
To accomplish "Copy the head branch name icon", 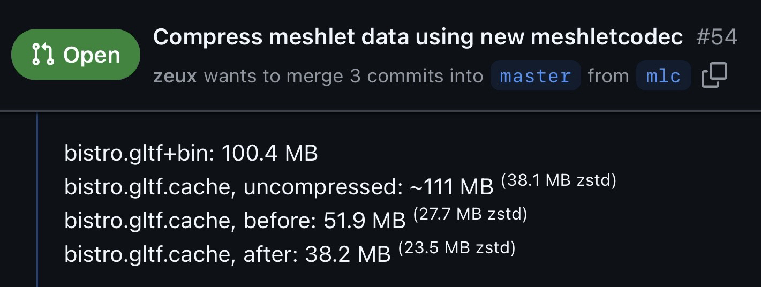I will 714,75.
